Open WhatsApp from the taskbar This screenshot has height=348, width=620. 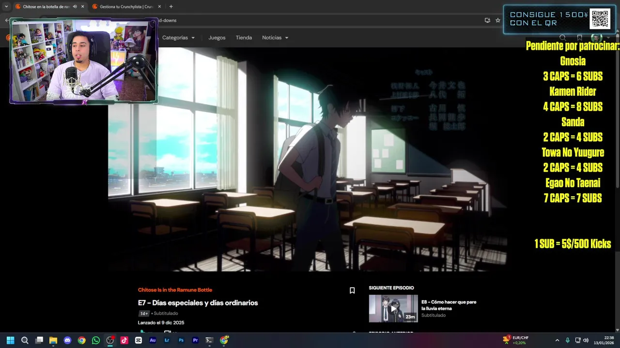point(96,340)
